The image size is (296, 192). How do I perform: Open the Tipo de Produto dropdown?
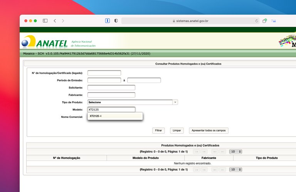click(x=133, y=102)
